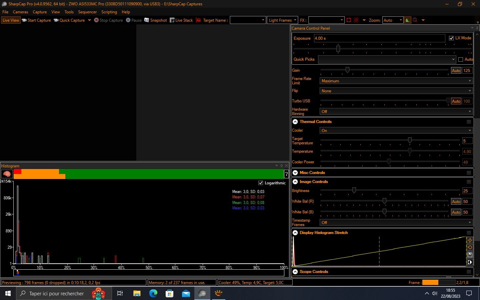Image resolution: width=480 pixels, height=300 pixels.
Task: Click the half-circle contrast icon in histogram stretch
Action: 470,262
